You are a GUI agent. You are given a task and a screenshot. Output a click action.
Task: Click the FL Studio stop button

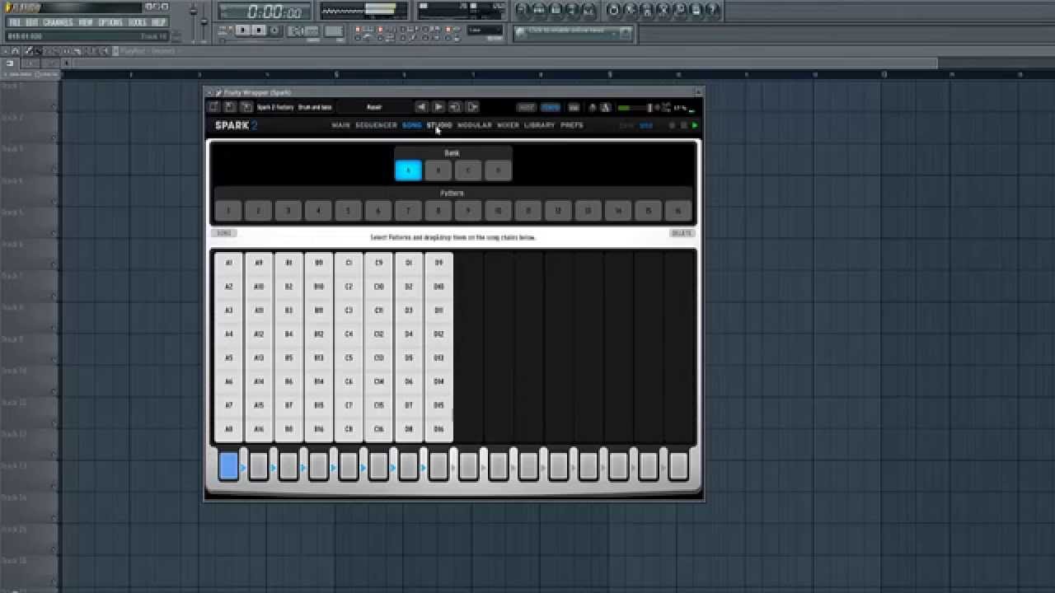pyautogui.click(x=259, y=30)
